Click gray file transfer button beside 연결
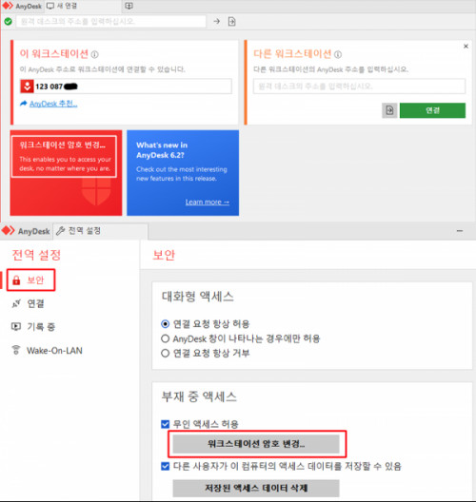 (x=389, y=110)
